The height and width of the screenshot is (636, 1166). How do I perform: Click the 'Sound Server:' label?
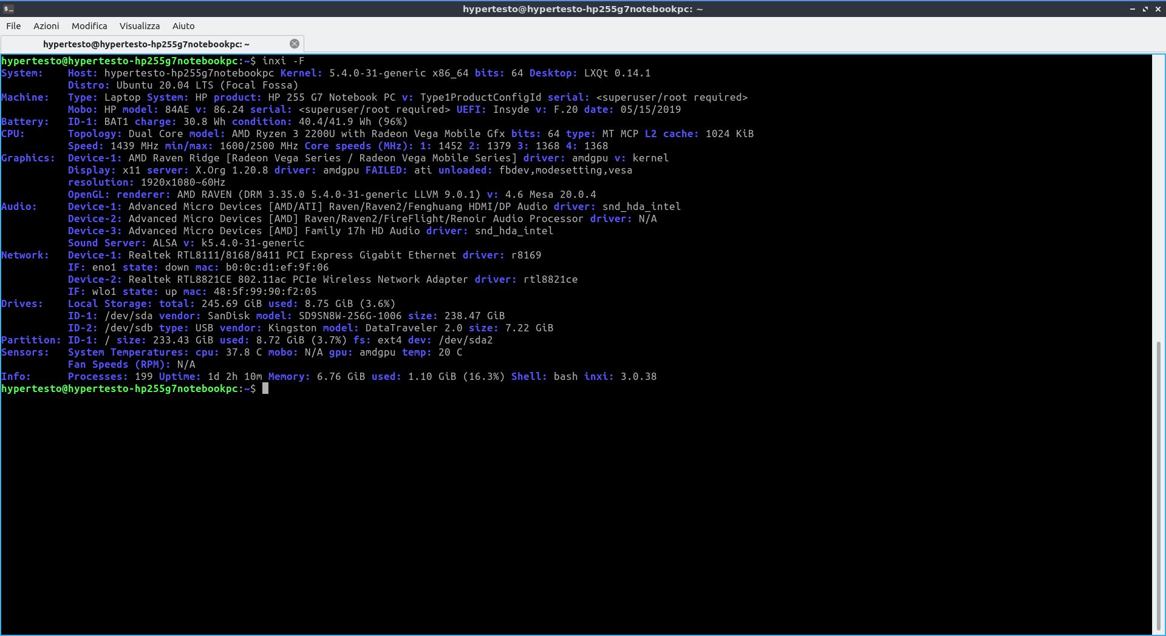click(107, 243)
